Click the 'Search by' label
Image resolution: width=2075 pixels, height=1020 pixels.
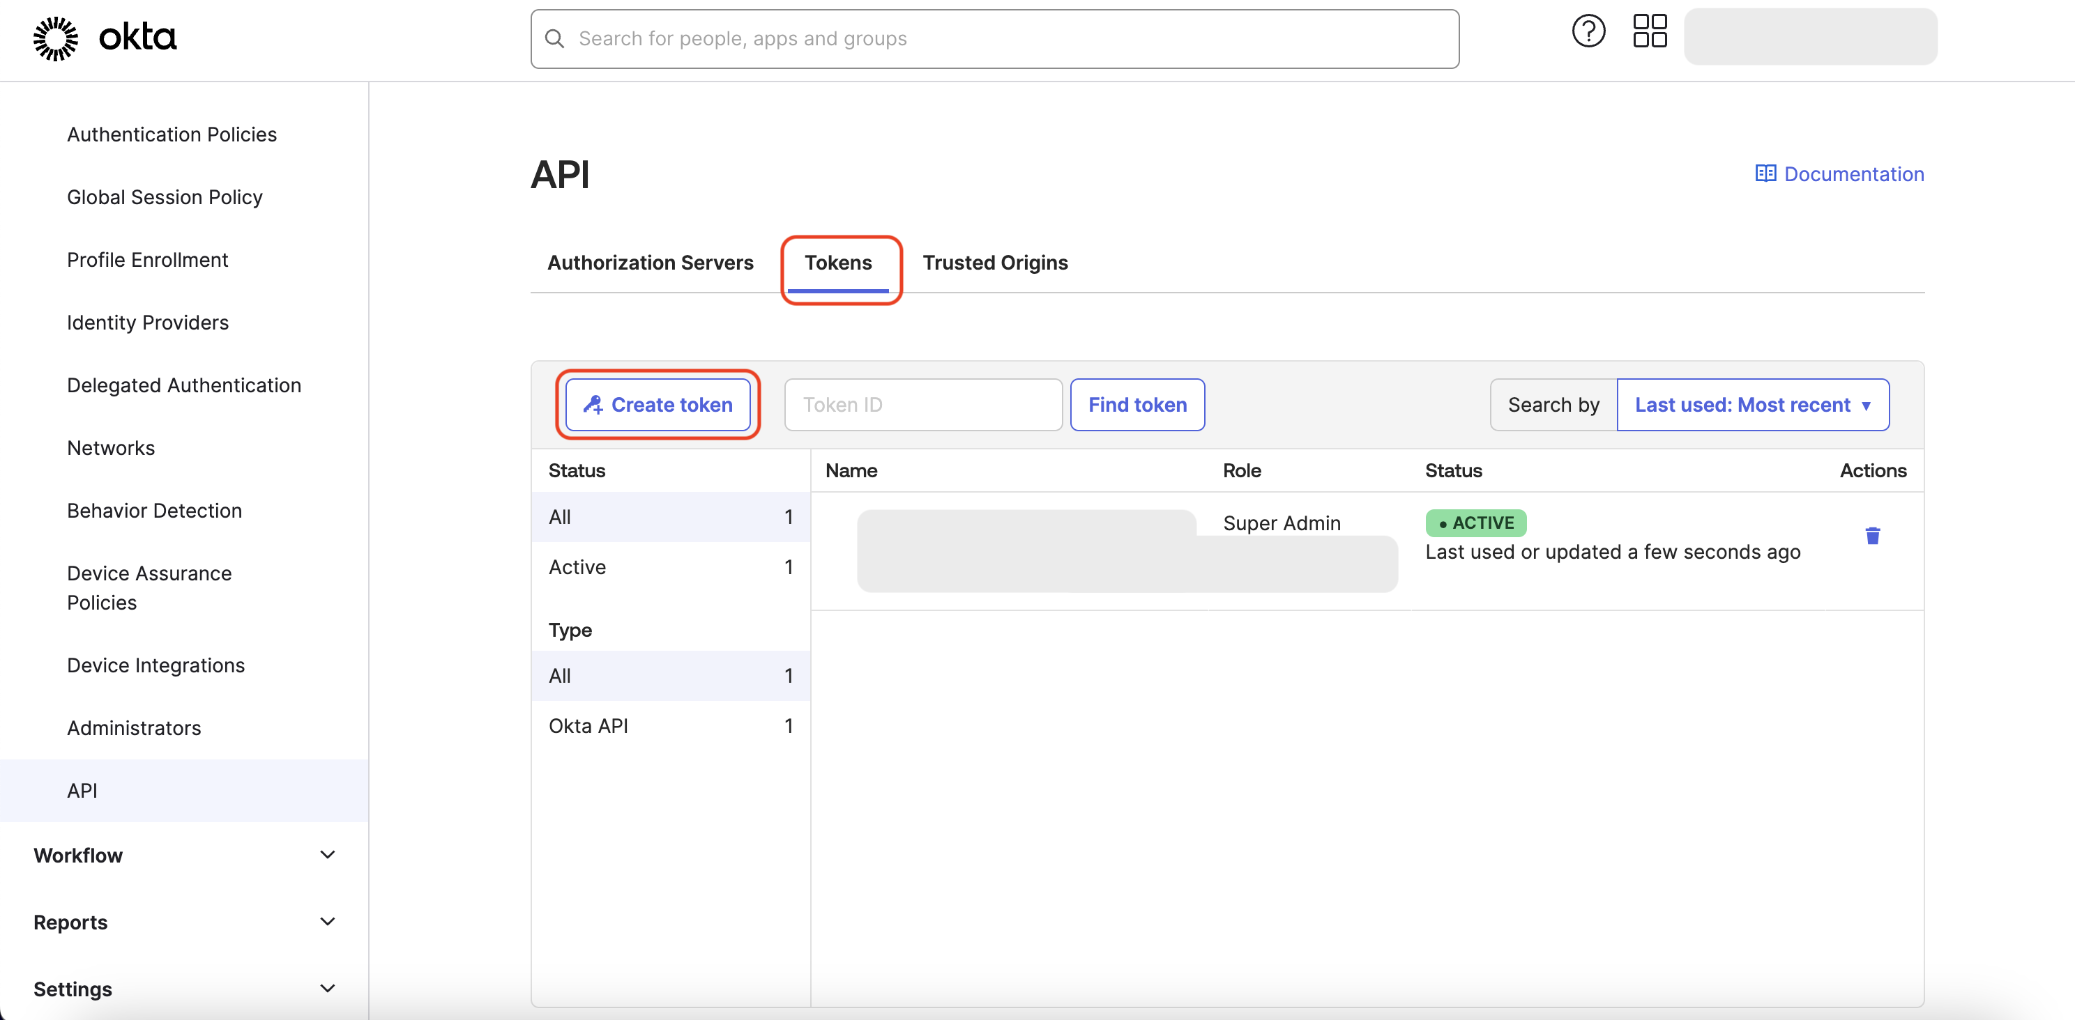click(x=1554, y=405)
